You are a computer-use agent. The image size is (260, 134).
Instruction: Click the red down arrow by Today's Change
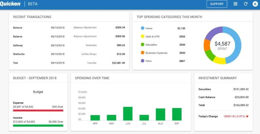coord(247,117)
